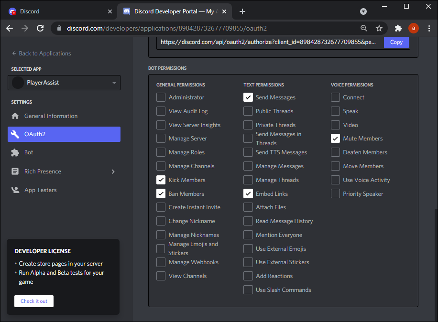Open the Chrome three-dot menu
This screenshot has height=322, width=438.
(429, 28)
